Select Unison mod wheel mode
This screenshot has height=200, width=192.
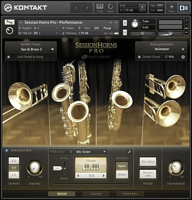(122, 174)
